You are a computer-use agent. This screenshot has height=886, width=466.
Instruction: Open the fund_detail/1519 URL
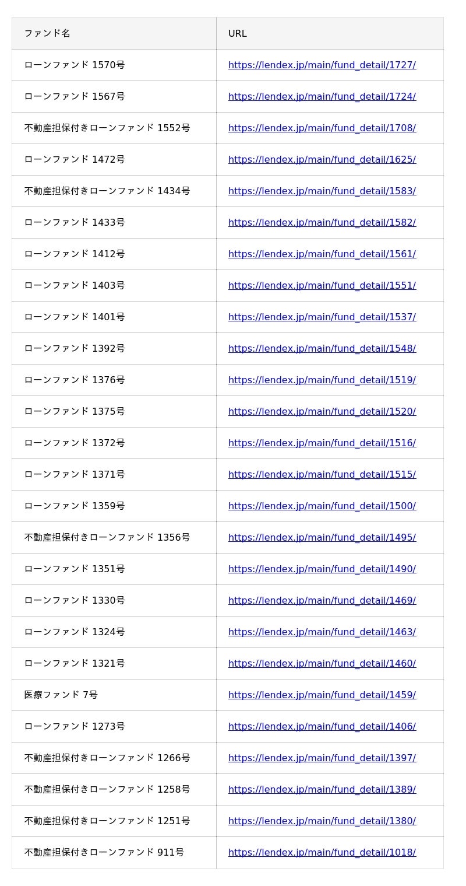click(322, 380)
